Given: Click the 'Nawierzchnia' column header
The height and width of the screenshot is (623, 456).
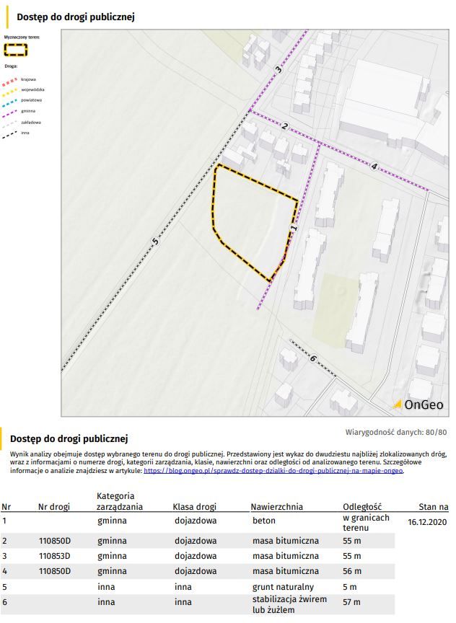Looking at the screenshot, I should coord(277,507).
